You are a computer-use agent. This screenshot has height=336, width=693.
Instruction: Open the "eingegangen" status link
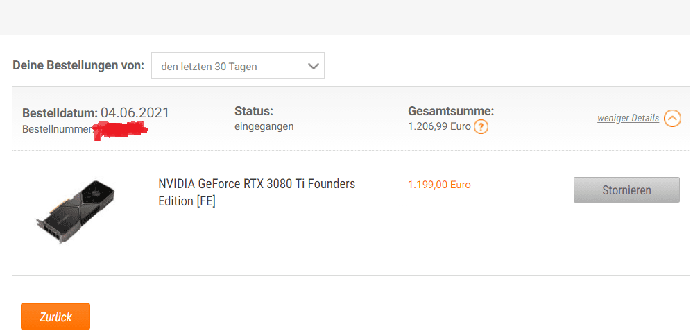264,126
